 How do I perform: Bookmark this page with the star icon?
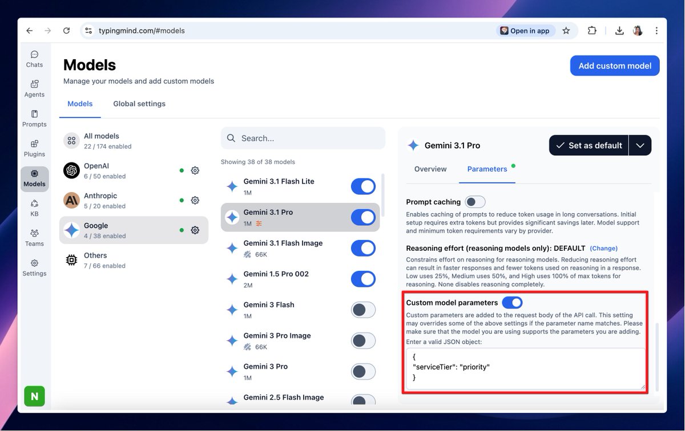pyautogui.click(x=566, y=31)
